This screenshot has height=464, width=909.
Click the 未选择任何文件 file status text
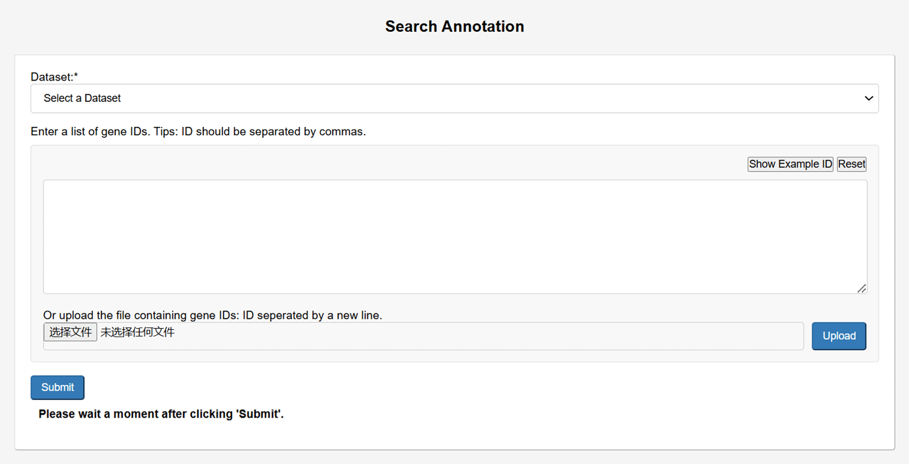(137, 332)
